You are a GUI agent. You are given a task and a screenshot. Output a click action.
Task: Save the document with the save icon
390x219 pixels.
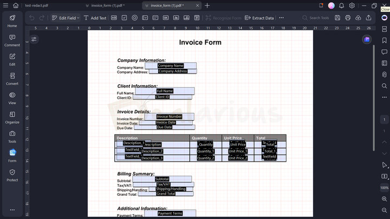[x=337, y=18]
